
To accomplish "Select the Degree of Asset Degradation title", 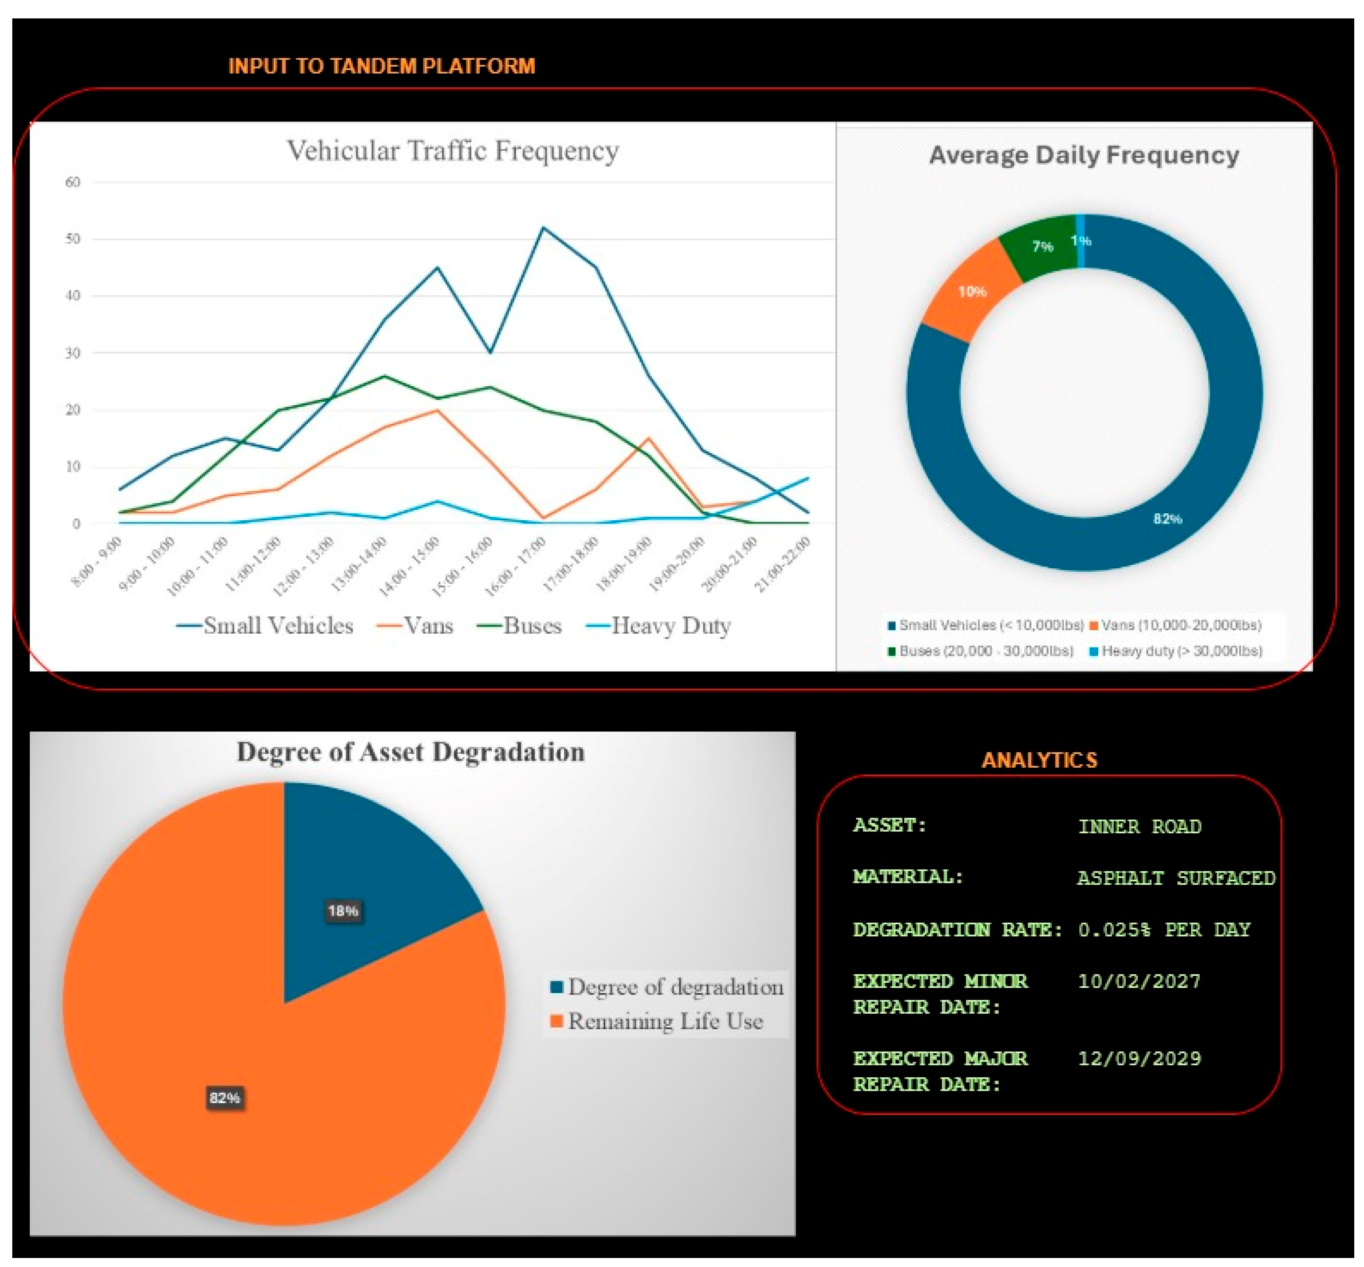I will click(x=410, y=752).
